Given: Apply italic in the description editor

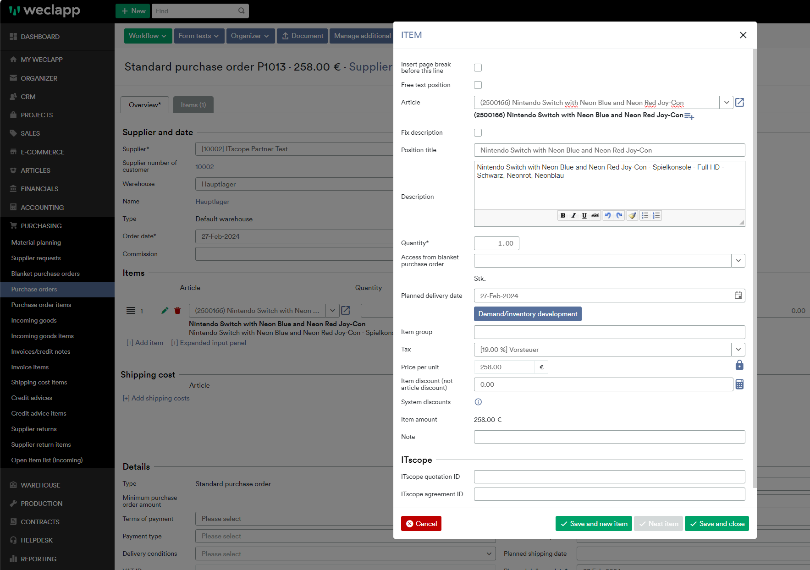Looking at the screenshot, I should (573, 215).
